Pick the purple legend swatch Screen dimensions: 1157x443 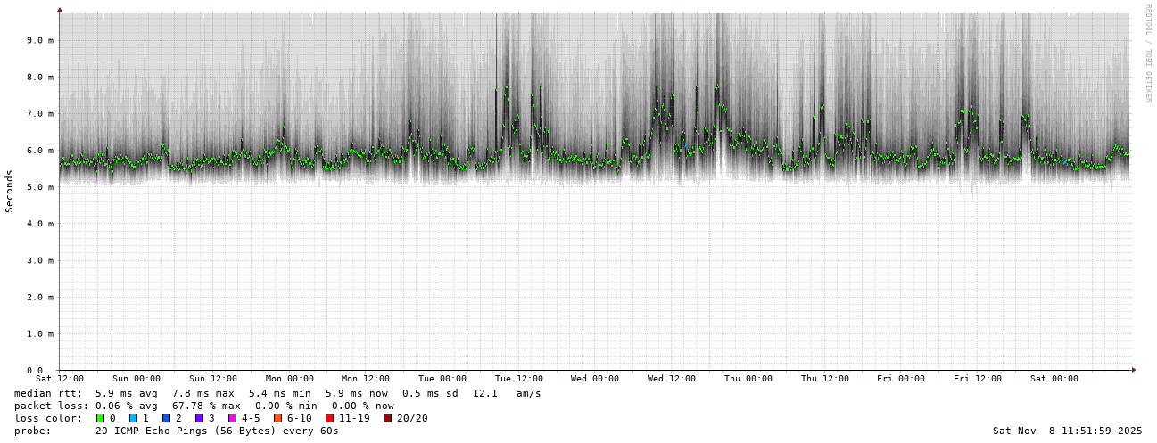click(x=199, y=418)
